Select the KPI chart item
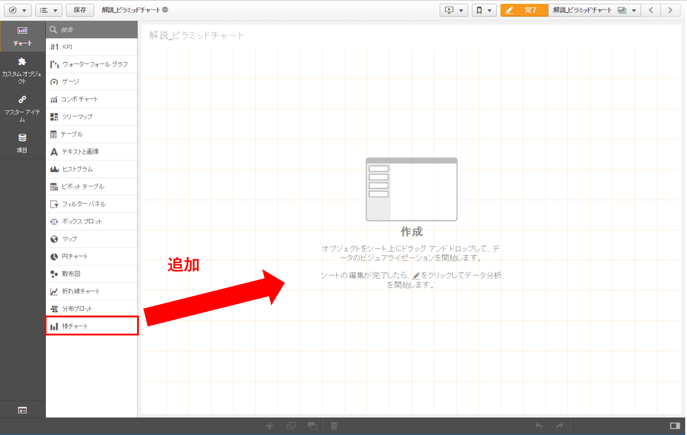Viewport: 687px width, 435px height. (x=92, y=47)
